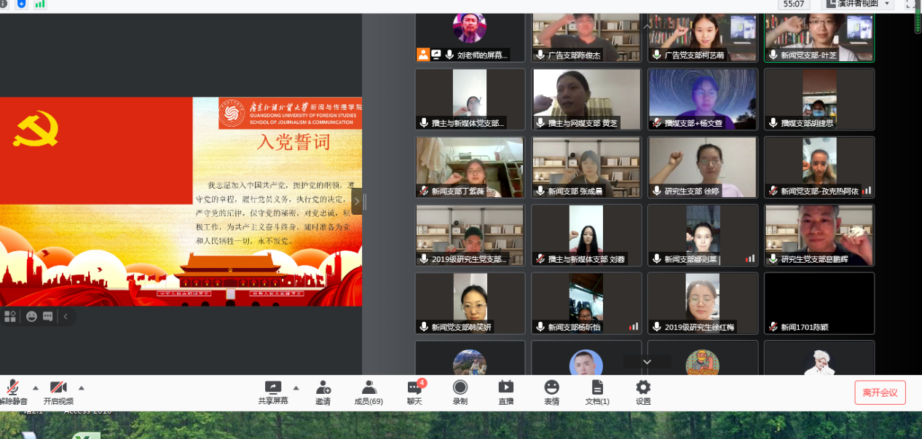Image resolution: width=922 pixels, height=439 pixels.
Task: Open audio options arrow beside 解除静音
Action: (35, 387)
